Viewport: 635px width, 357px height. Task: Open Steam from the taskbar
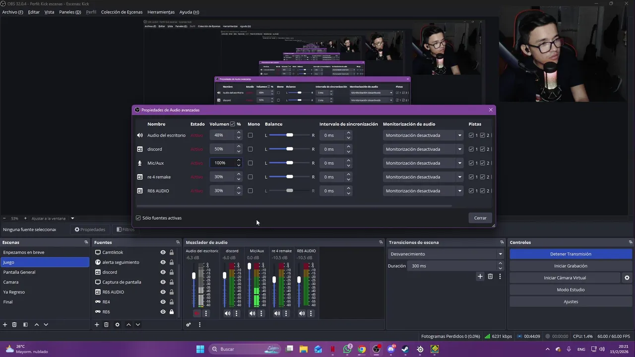tap(405, 349)
